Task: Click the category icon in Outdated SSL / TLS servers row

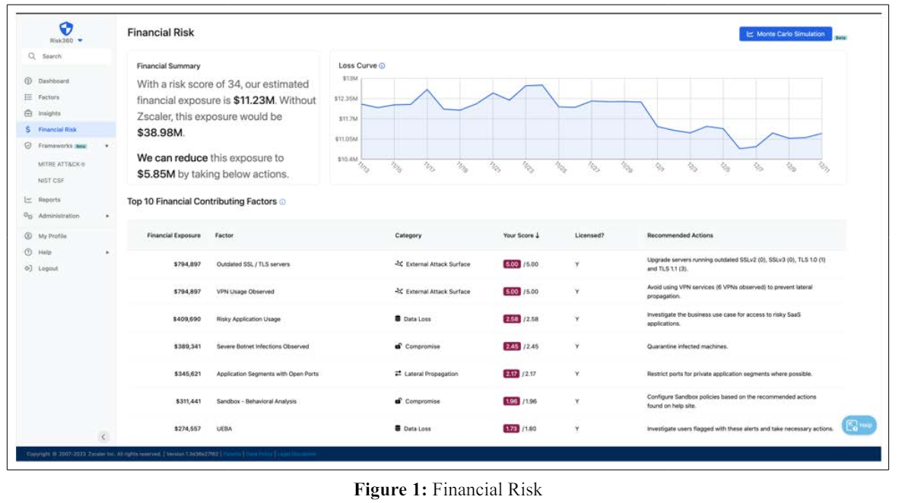Action: pyautogui.click(x=399, y=264)
